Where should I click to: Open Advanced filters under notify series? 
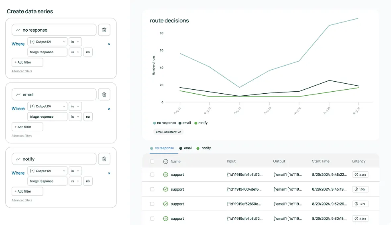(22, 200)
